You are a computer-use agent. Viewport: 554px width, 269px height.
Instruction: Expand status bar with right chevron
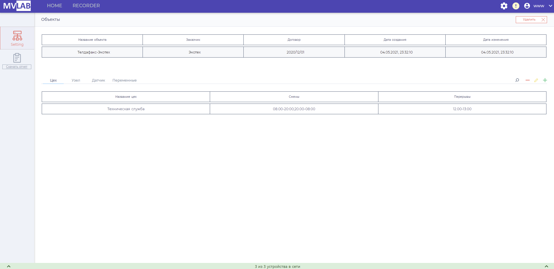click(546, 266)
